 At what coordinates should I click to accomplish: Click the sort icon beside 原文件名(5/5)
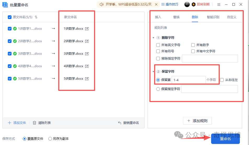(36, 17)
